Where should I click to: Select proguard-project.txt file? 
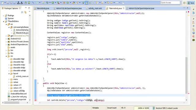(18, 100)
